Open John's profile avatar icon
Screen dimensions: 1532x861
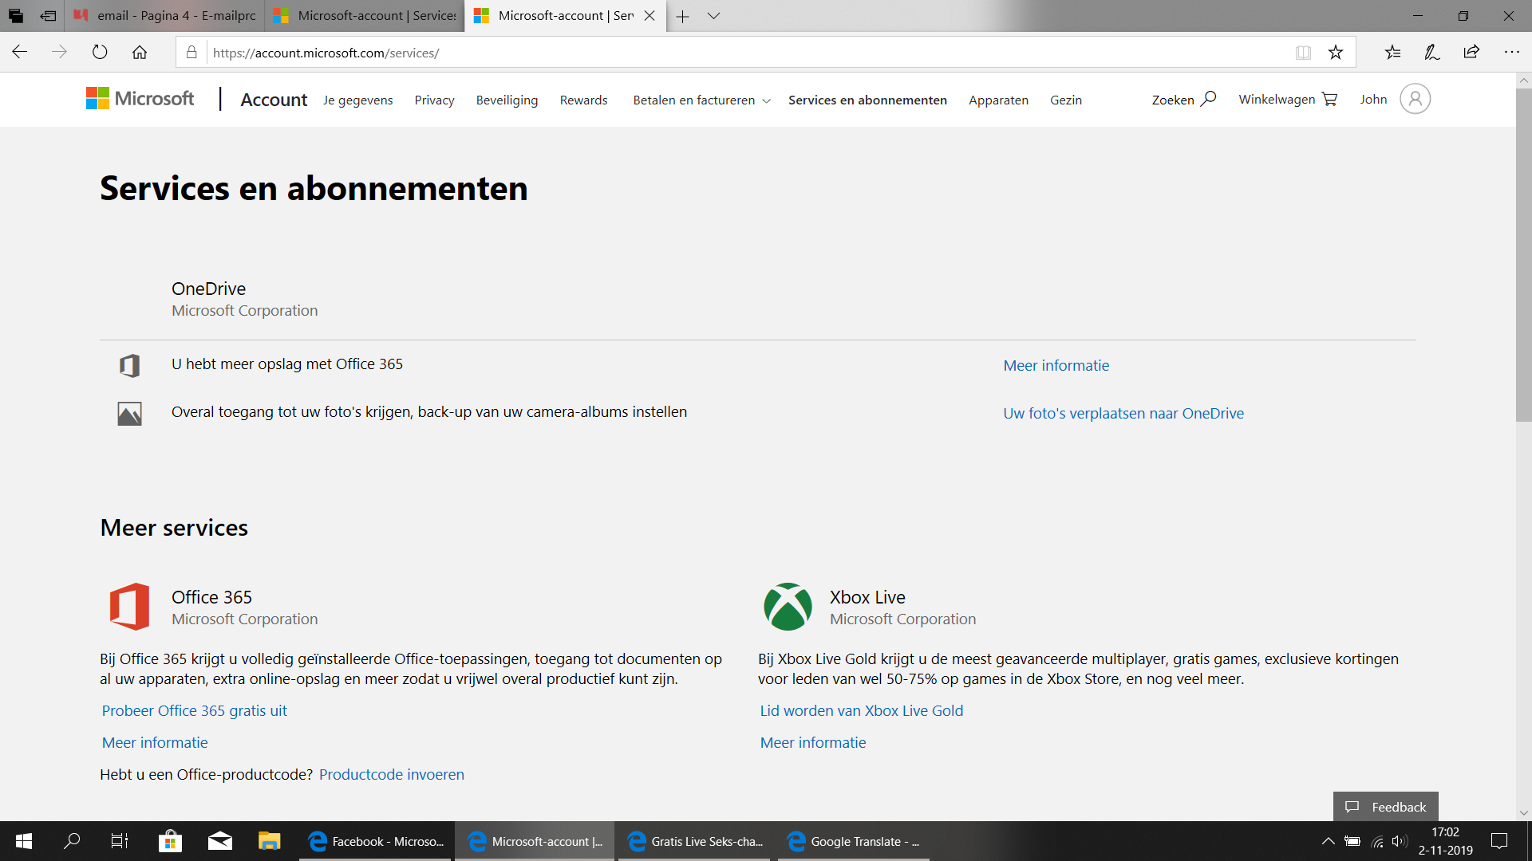[1415, 99]
